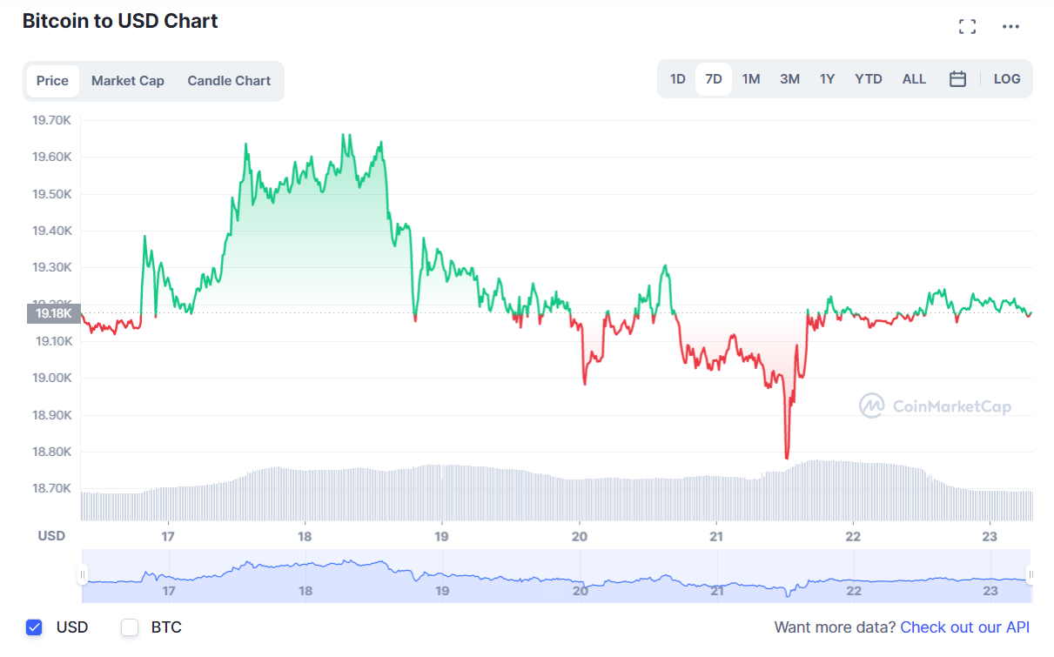Viewport: 1054px width, 657px height.
Task: Select the Price tab
Action: (52, 80)
